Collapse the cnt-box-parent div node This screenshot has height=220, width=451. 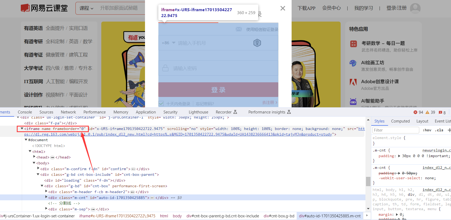(x=38, y=174)
